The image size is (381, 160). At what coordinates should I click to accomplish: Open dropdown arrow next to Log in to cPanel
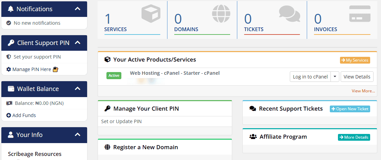pos(335,76)
